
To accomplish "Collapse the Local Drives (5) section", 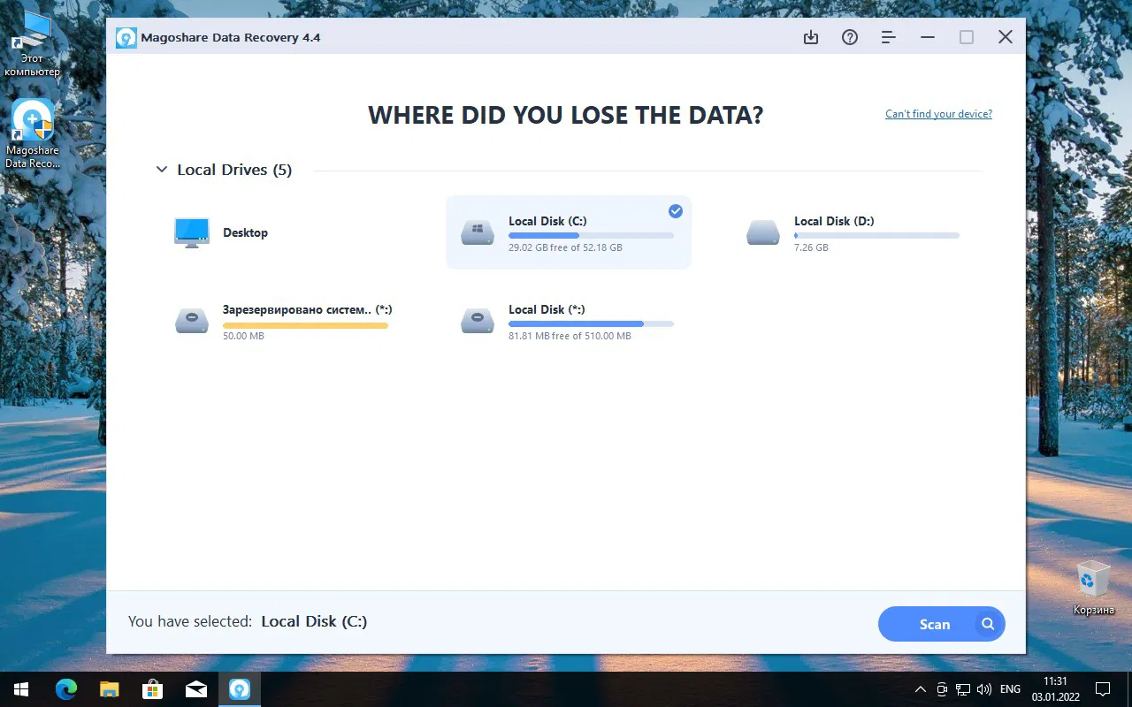I will point(162,169).
